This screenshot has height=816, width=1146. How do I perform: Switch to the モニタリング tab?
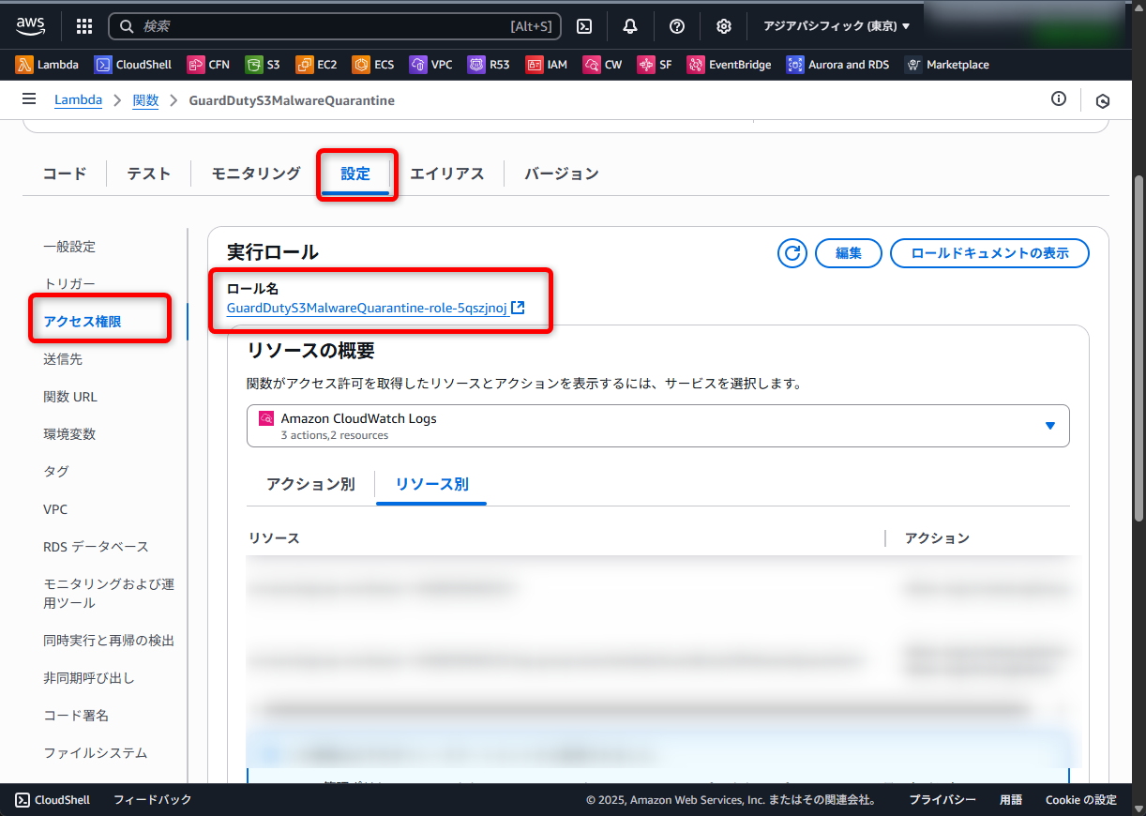click(x=256, y=174)
